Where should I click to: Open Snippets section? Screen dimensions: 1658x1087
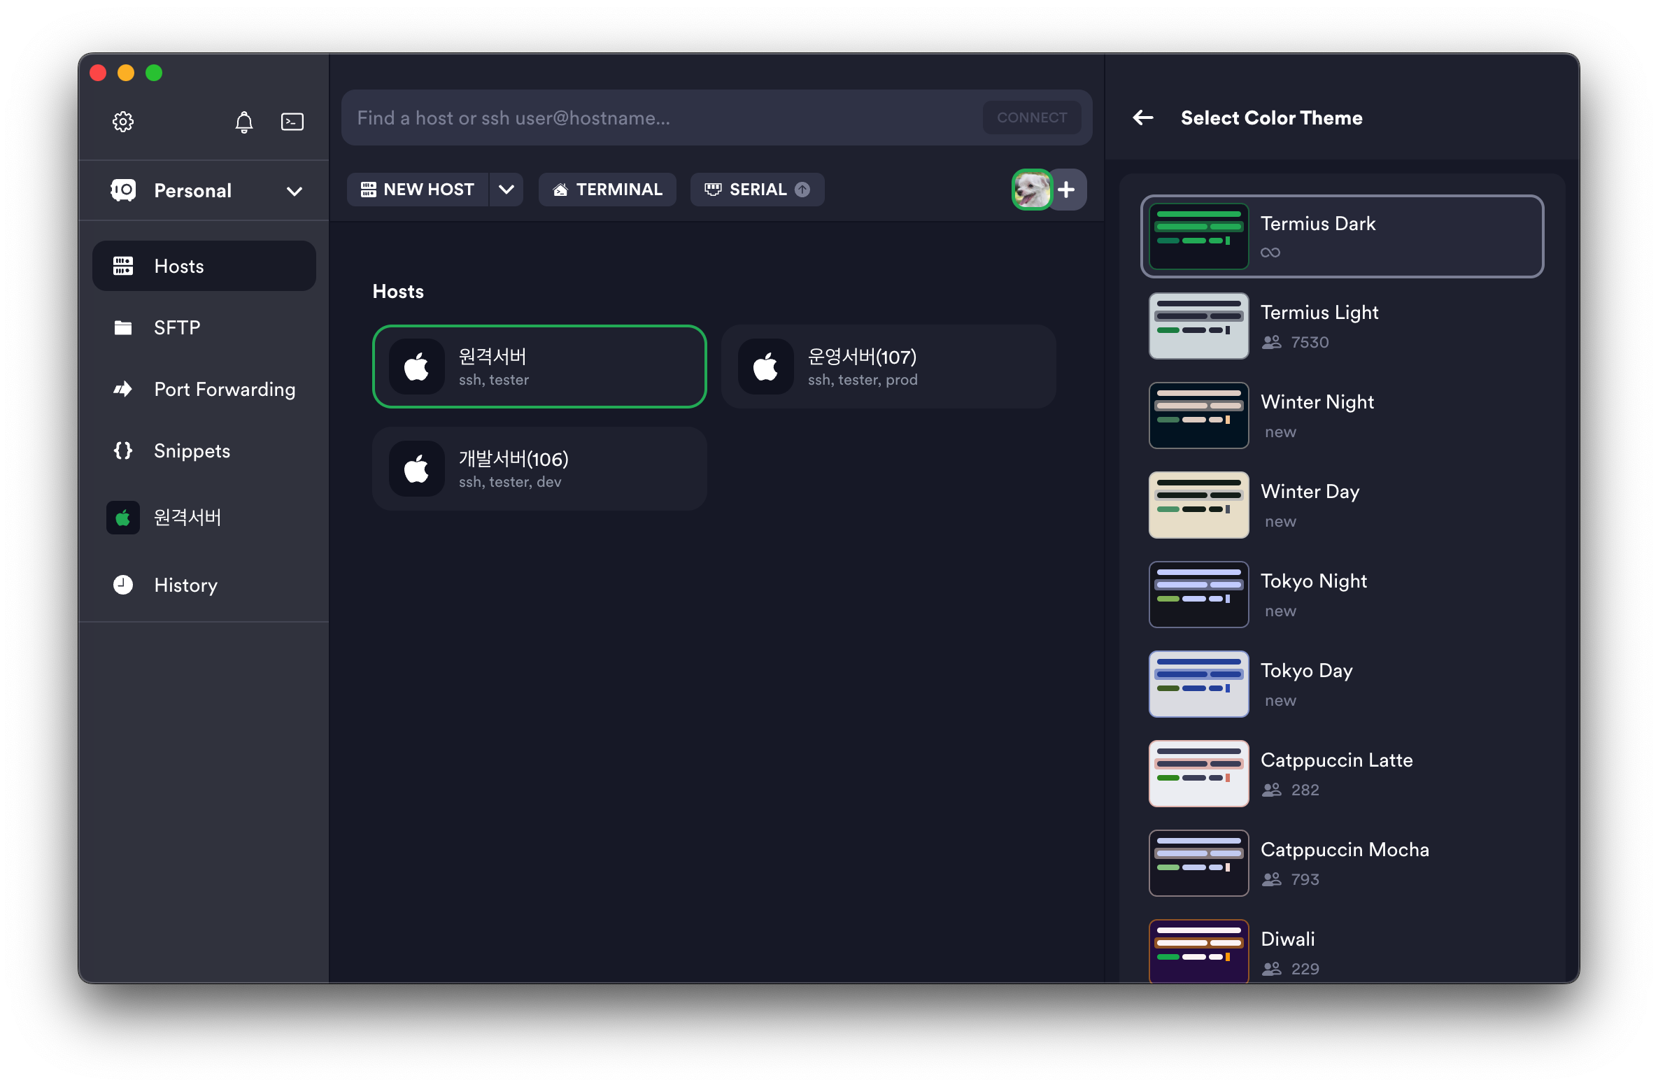(x=192, y=450)
